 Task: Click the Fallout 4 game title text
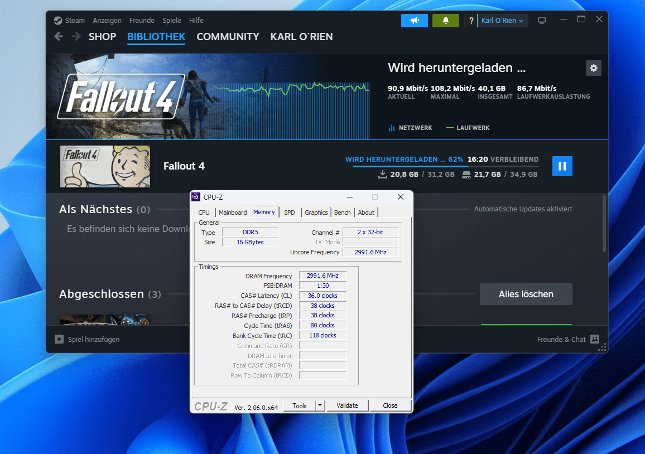point(184,166)
